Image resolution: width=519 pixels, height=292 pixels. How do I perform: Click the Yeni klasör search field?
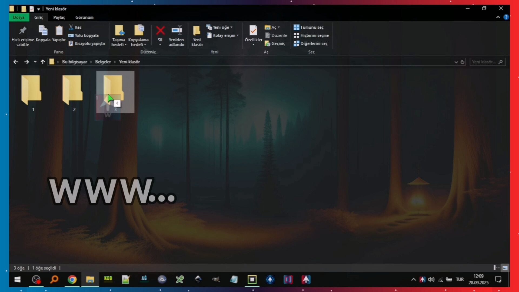[x=484, y=62]
